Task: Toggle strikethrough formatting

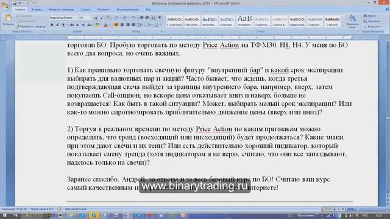Action: coord(72,25)
